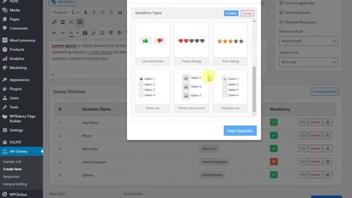Toggle the Multiple Responses checkbox
The image size is (352, 198).
(x=281, y=22)
